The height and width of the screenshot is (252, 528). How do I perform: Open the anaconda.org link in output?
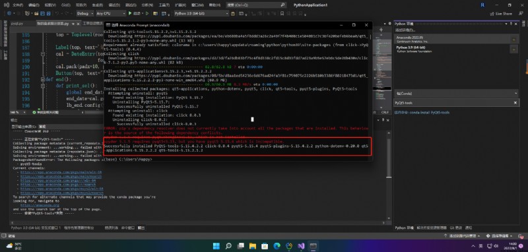coord(40,205)
